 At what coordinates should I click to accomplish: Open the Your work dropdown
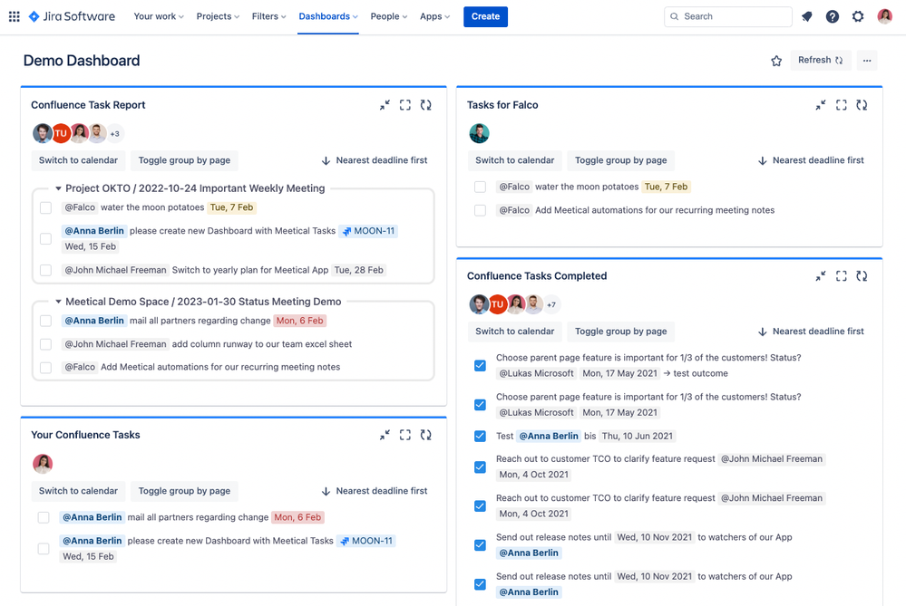click(x=159, y=16)
